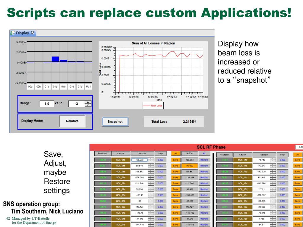Click the SCL_14a setpoint spinner
The height and width of the screenshot is (227, 303).
273,160
